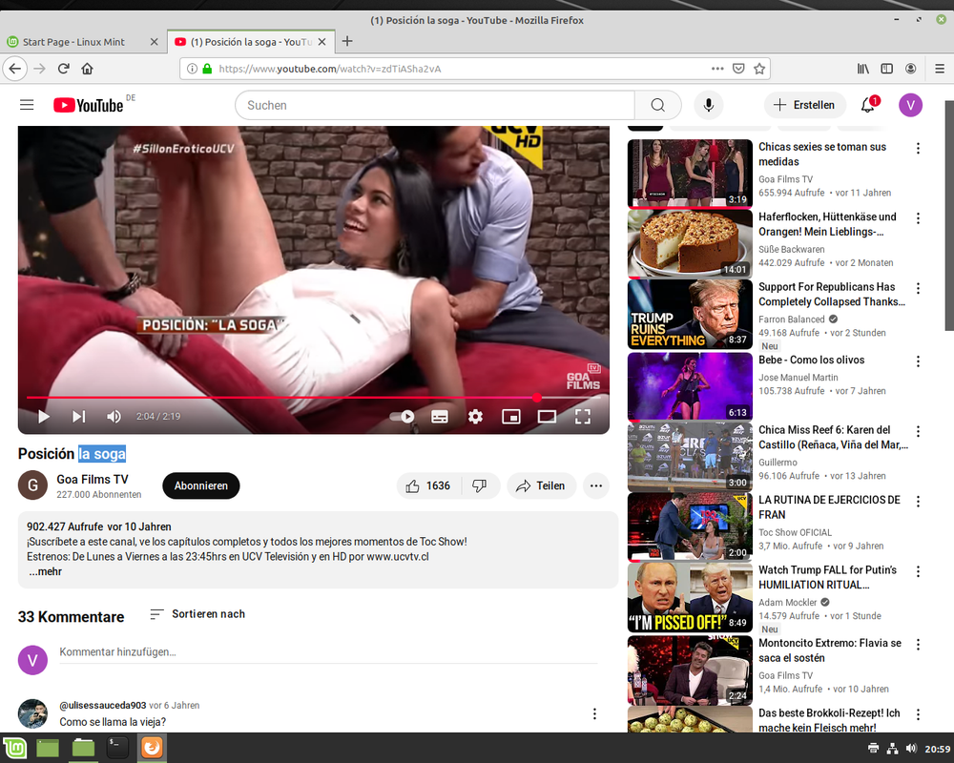Open the file manager folder in taskbar
This screenshot has width=954, height=763.
click(83, 748)
